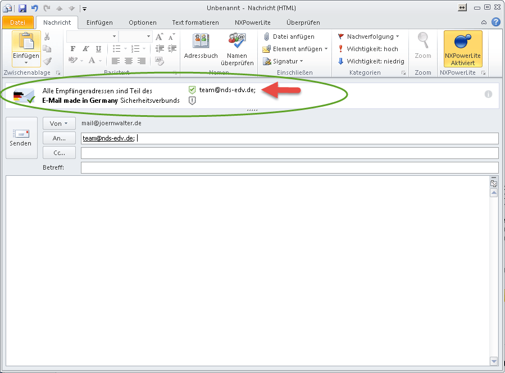Toggle the verified checkmark beside team@nds-edv.de
505x373 pixels.
click(x=193, y=90)
